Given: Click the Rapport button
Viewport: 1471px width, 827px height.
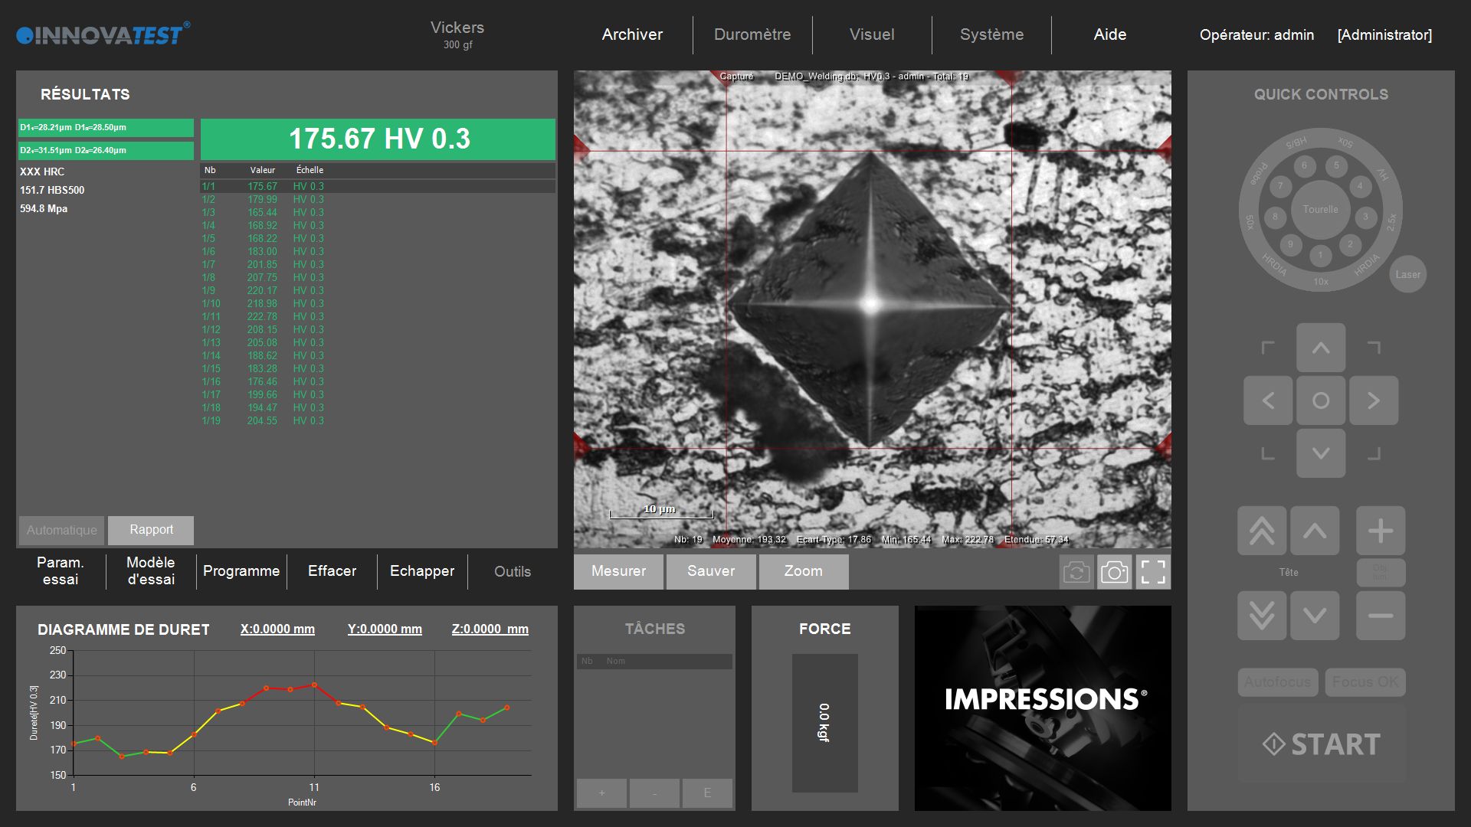Looking at the screenshot, I should click(151, 530).
